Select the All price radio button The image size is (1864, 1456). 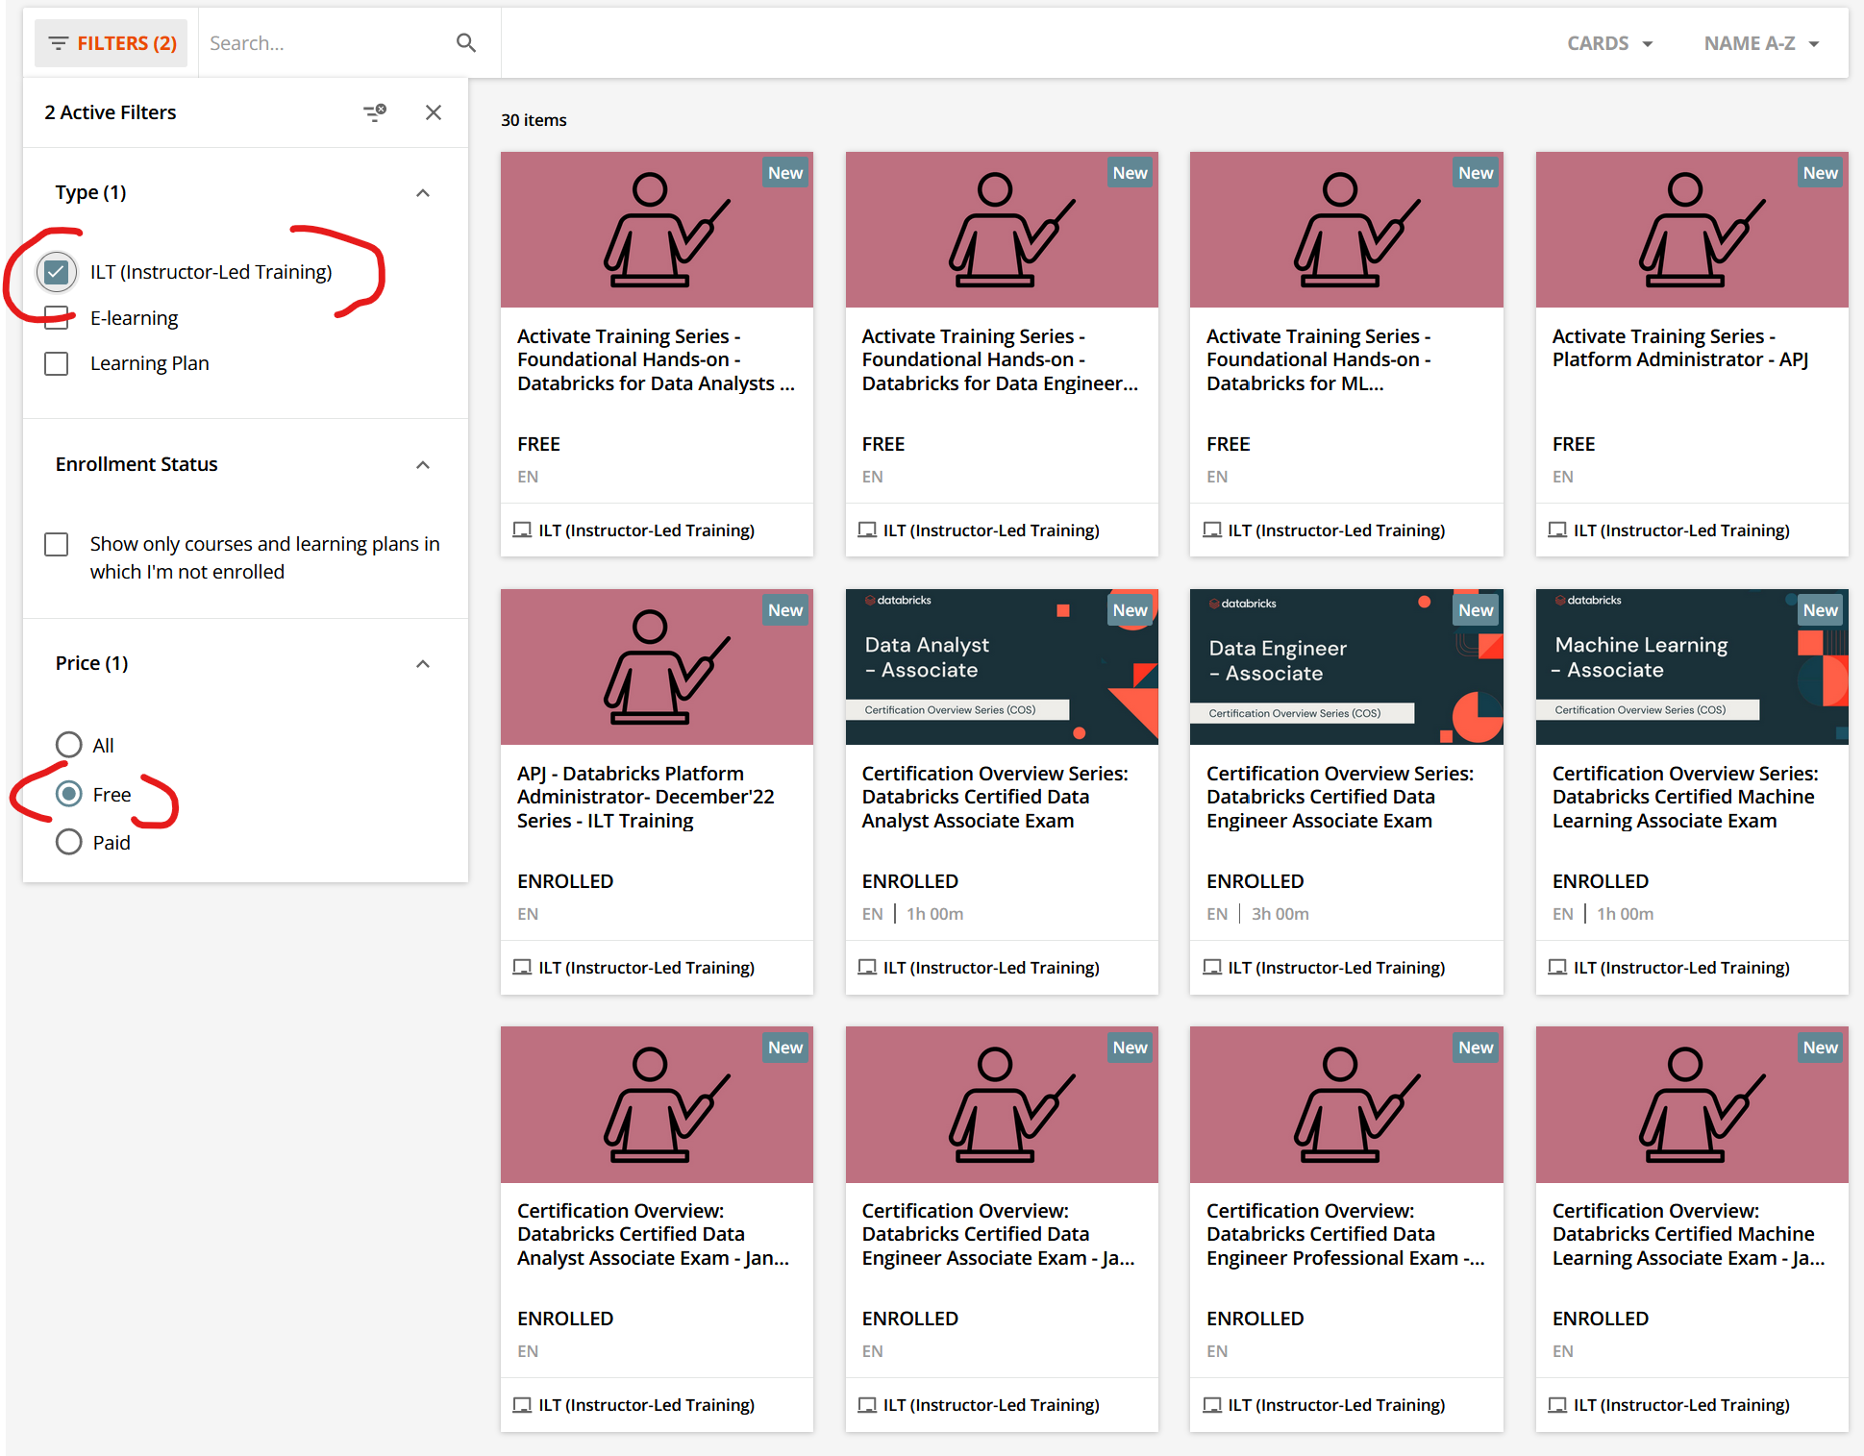click(68, 745)
